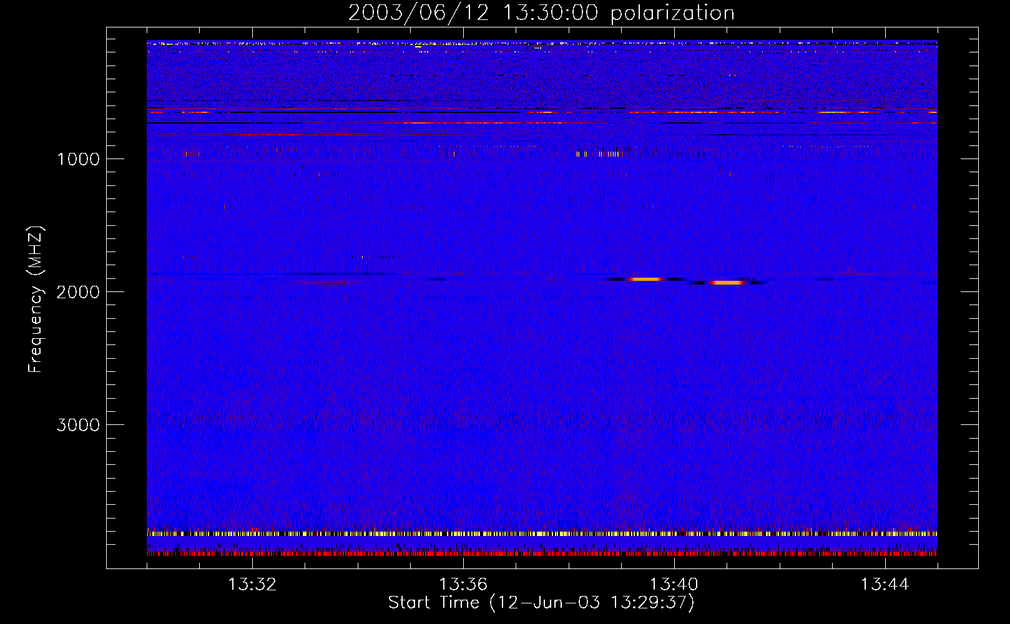Click the 'Start Time (12-Jun-03 13:29:37)' x-axis label
This screenshot has height=624, width=1010.
tap(541, 603)
